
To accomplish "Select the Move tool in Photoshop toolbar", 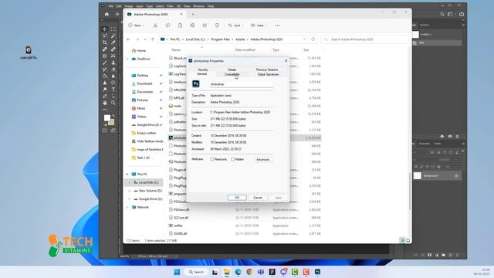I will click(x=105, y=29).
